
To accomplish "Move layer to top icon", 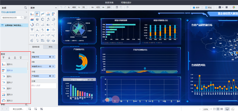I will click(3, 58).
